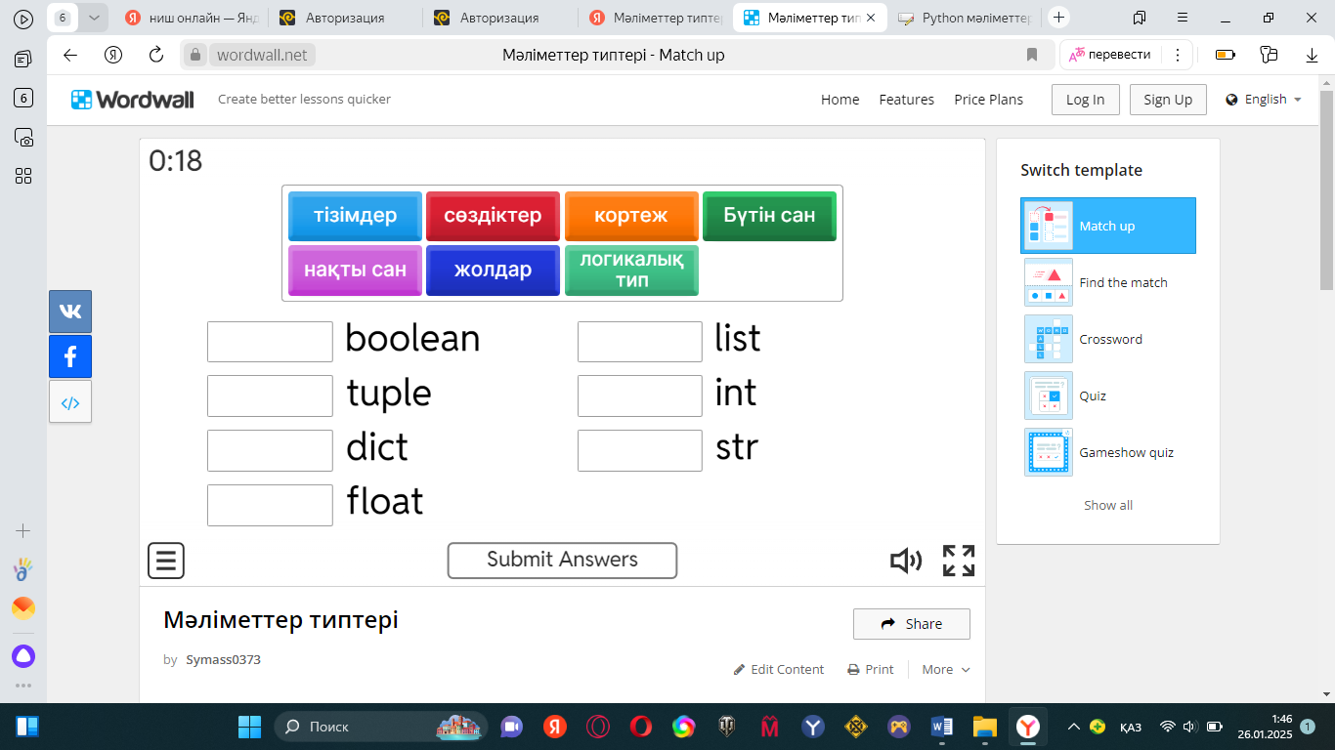The width and height of the screenshot is (1335, 750).
Task: Click the Print link
Action: 871,670
